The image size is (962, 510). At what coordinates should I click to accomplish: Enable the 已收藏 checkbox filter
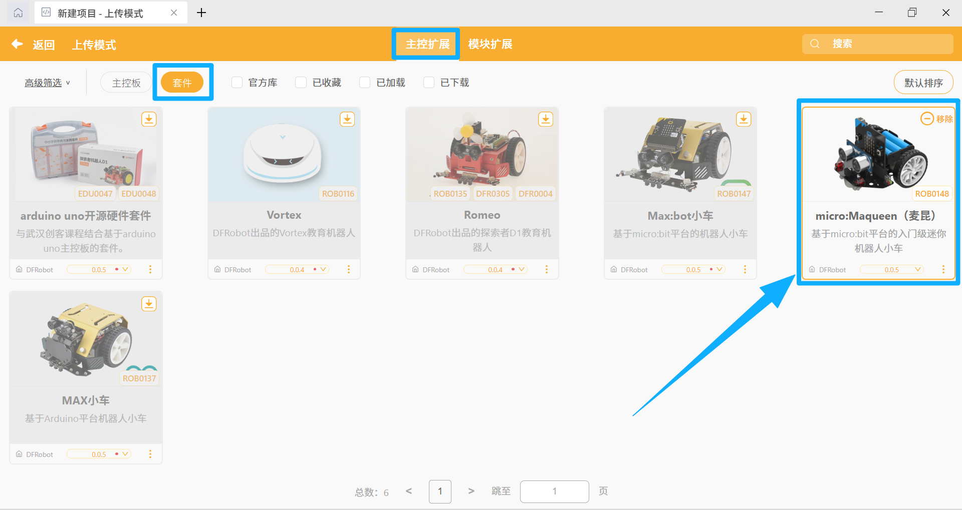coord(301,82)
